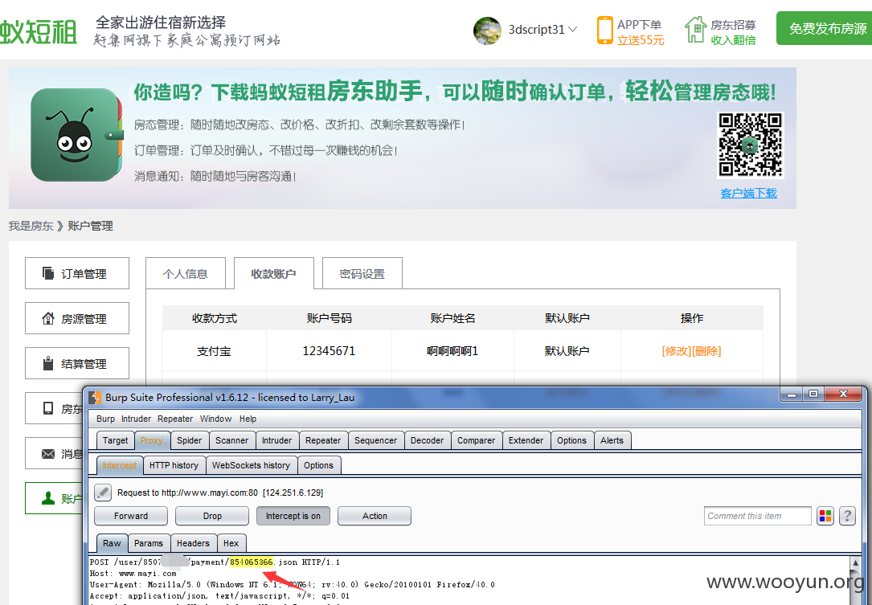Forward the intercepted request

coord(131,516)
